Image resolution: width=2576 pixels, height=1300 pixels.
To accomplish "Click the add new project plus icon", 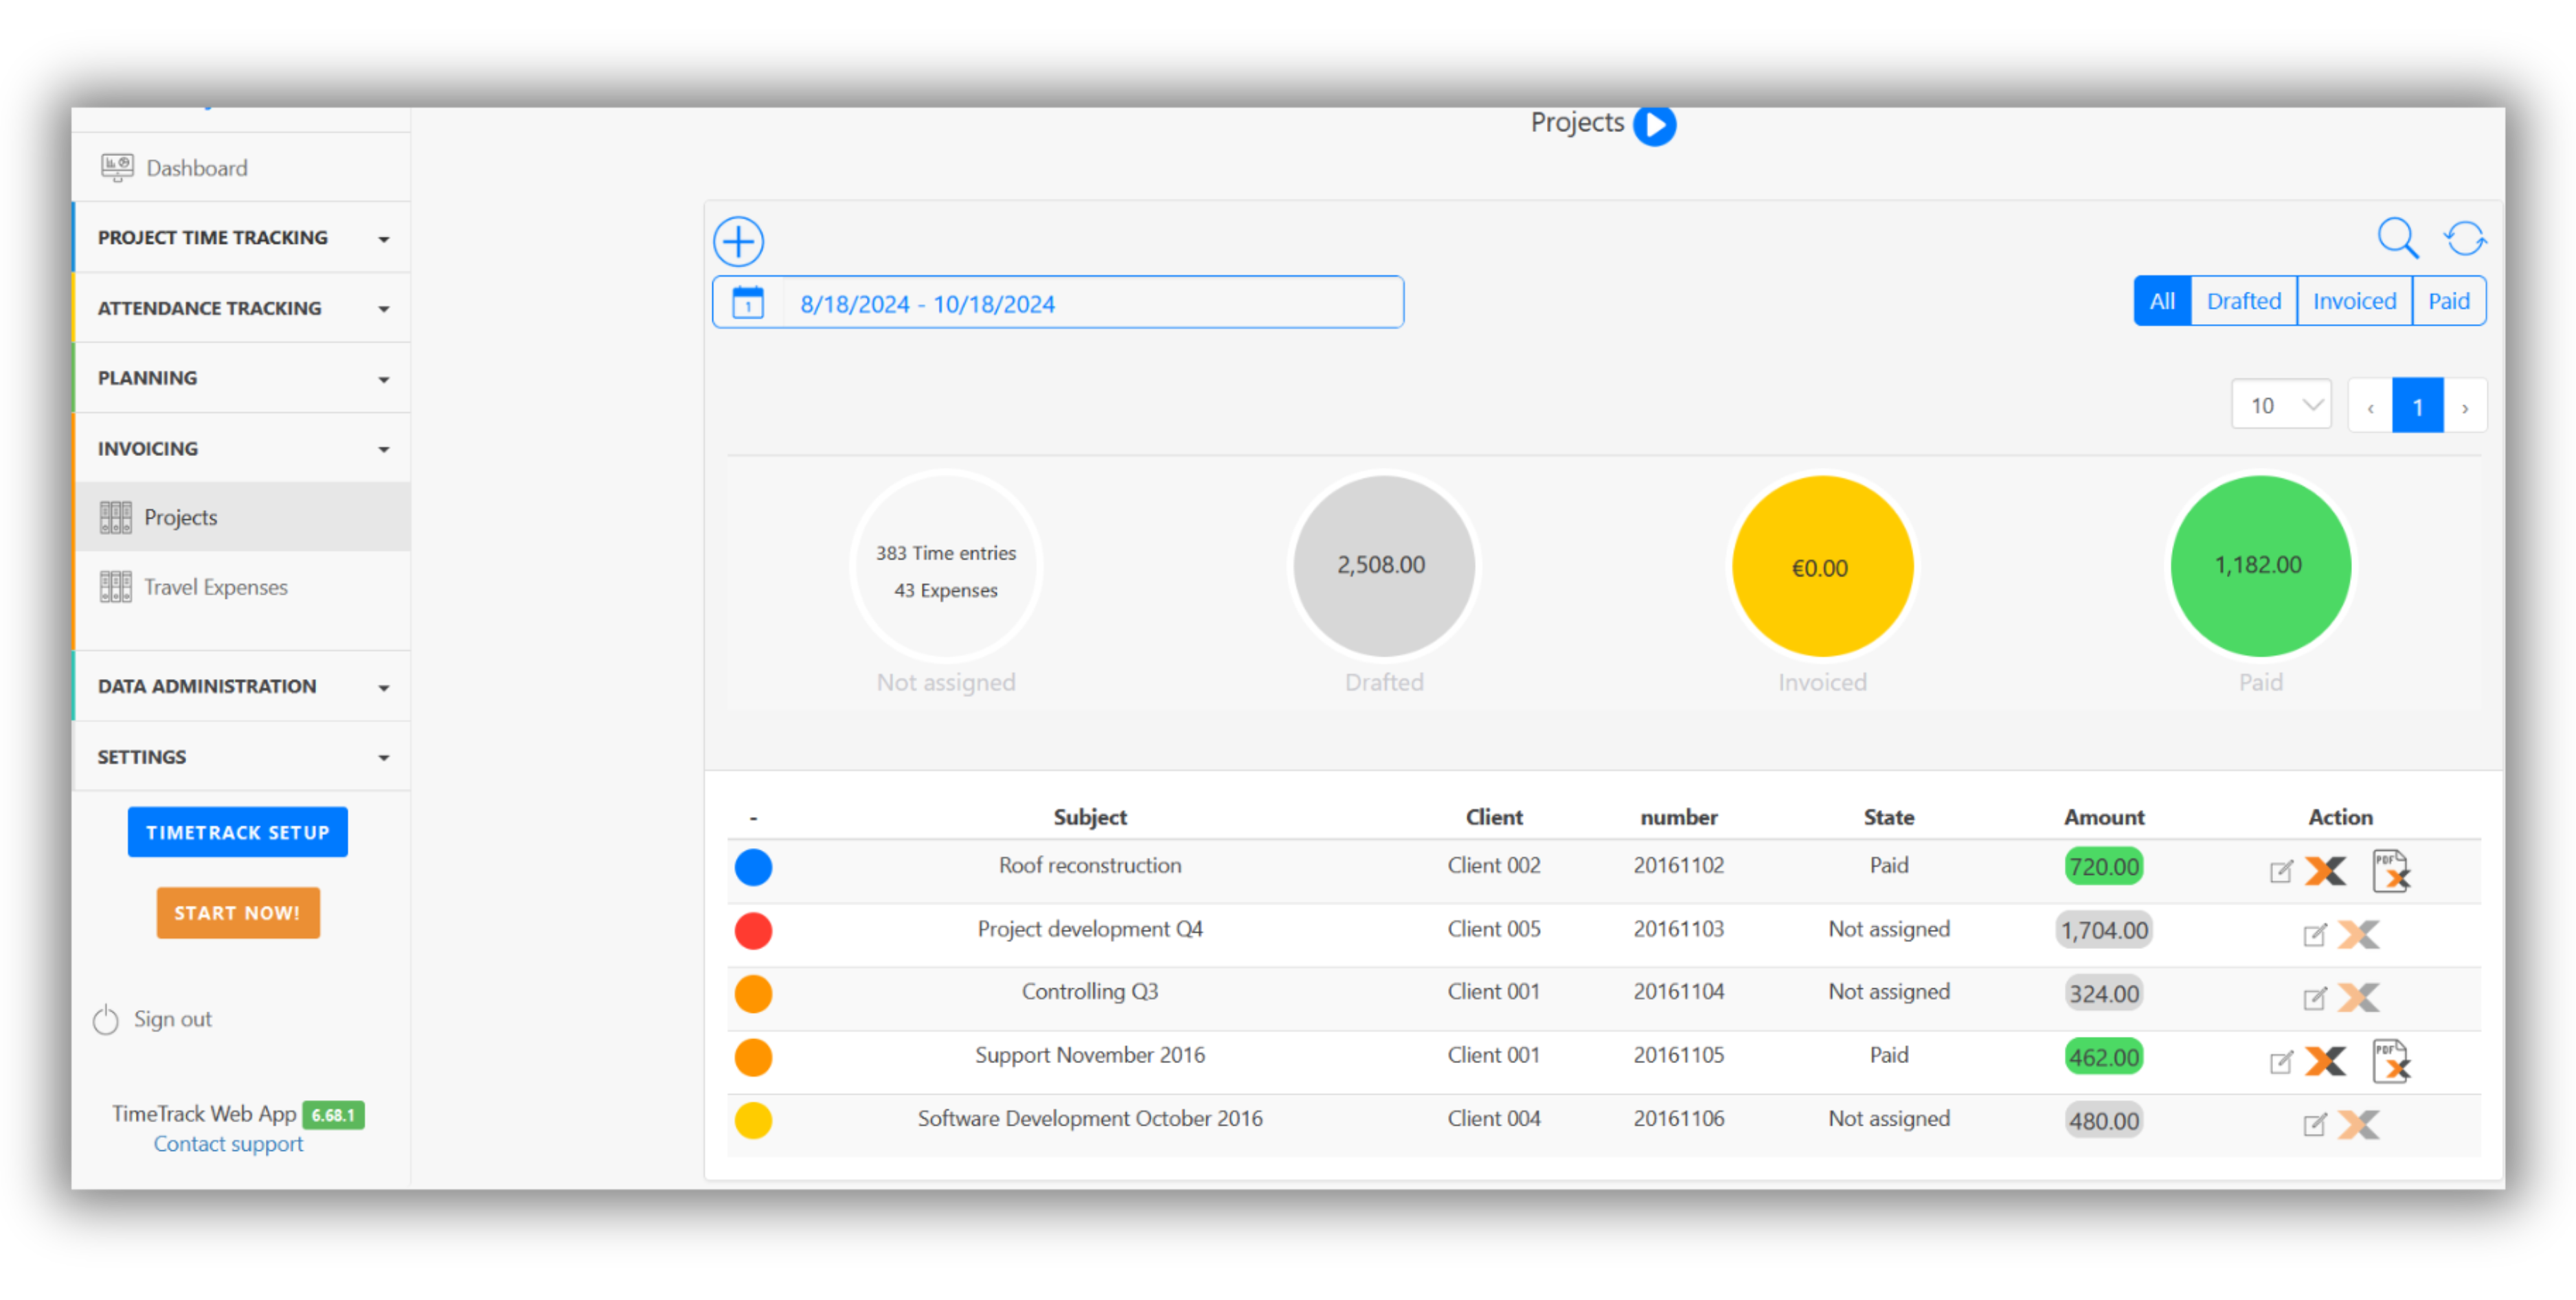I will pos(738,241).
